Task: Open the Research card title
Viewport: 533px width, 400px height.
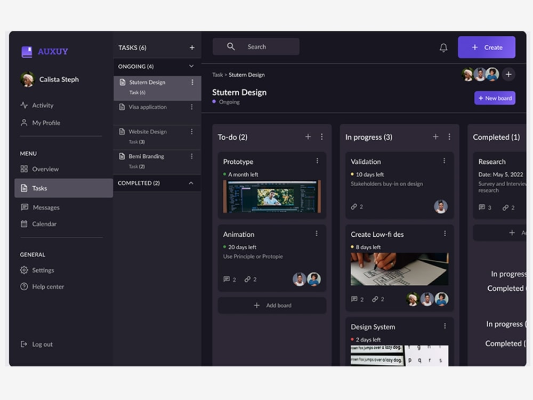Action: point(492,162)
